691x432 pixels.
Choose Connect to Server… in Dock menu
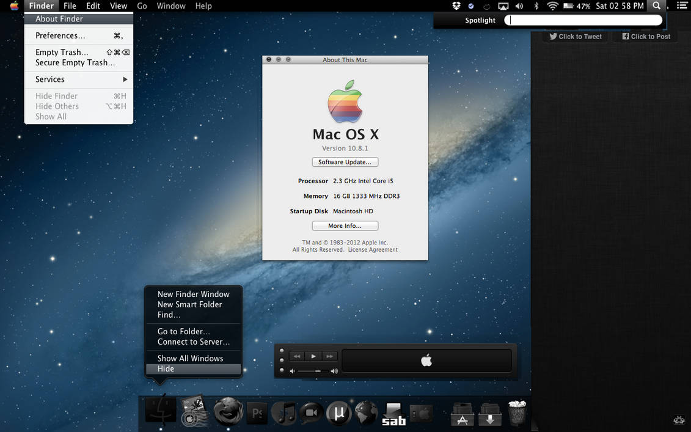click(x=194, y=342)
